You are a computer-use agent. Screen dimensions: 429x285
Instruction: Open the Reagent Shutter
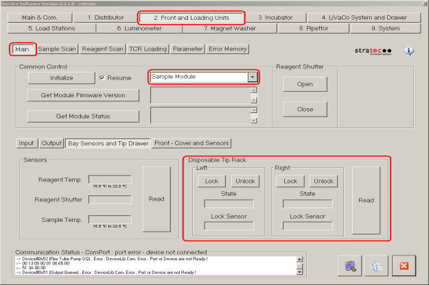(305, 84)
